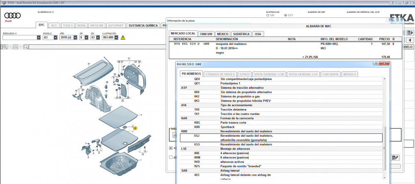Viewport: 415px width, 184px height.
Task: Click the zoom-in magnifier icon
Action: tap(5, 47)
